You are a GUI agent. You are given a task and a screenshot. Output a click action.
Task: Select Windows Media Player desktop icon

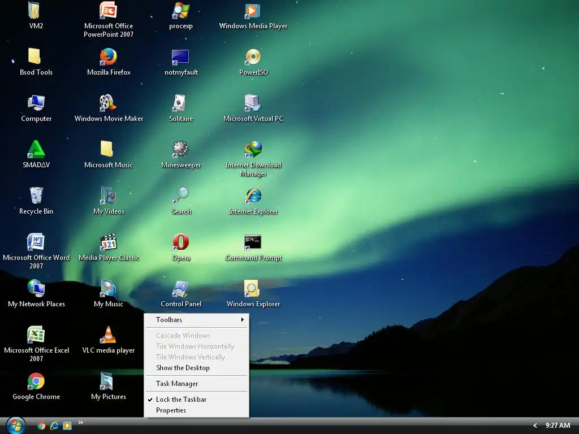tap(253, 11)
